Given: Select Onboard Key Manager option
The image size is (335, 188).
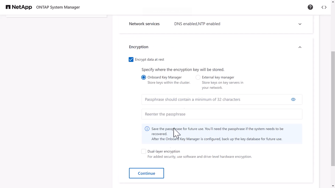Looking at the screenshot, I should 144,77.
